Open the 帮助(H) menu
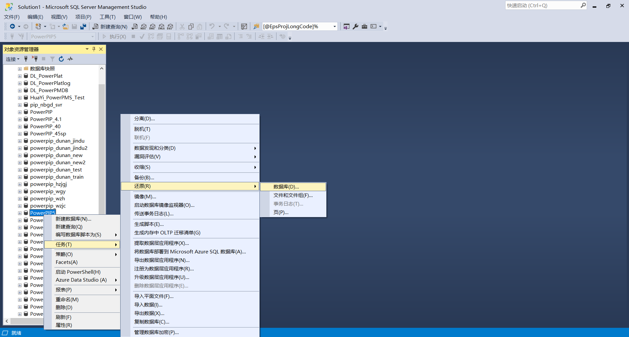The image size is (629, 337). point(158,17)
